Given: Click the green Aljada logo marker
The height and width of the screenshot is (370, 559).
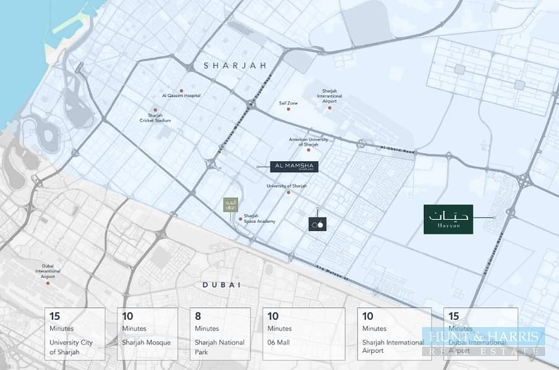Looking at the screenshot, I should (x=230, y=205).
